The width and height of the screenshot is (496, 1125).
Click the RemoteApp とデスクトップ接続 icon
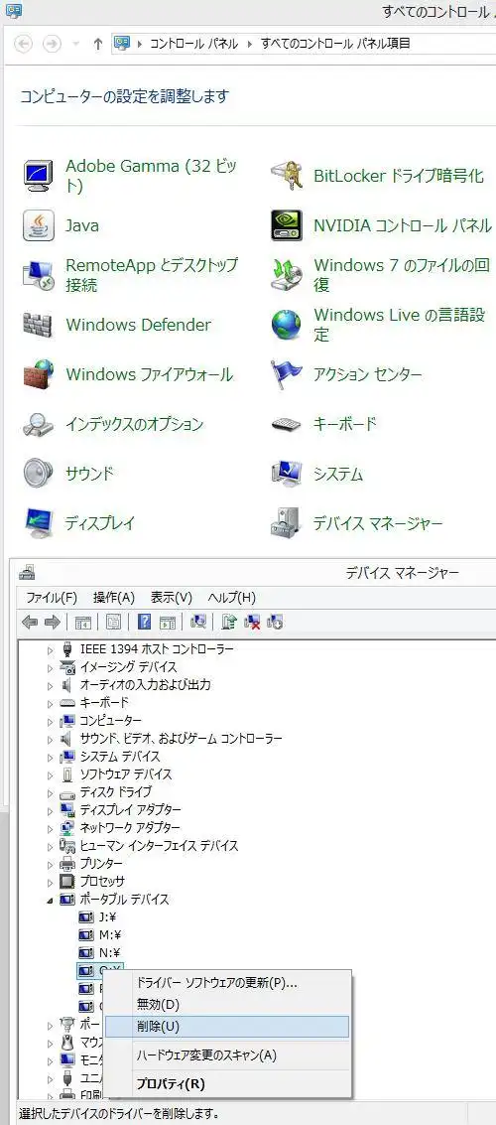[39, 275]
